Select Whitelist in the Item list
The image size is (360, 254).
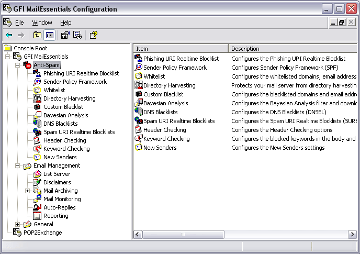154,76
